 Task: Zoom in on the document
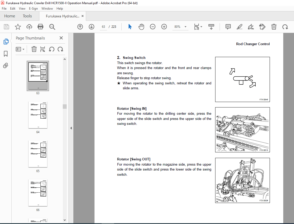[164, 26]
